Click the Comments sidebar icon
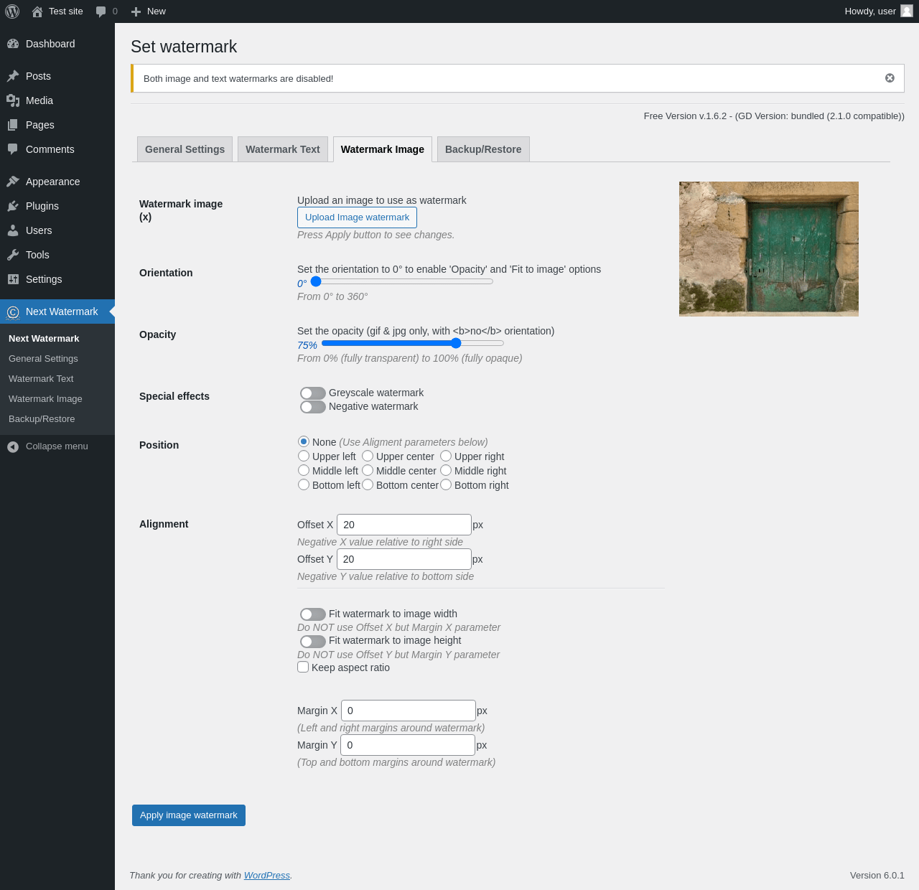This screenshot has width=919, height=890. (13, 149)
